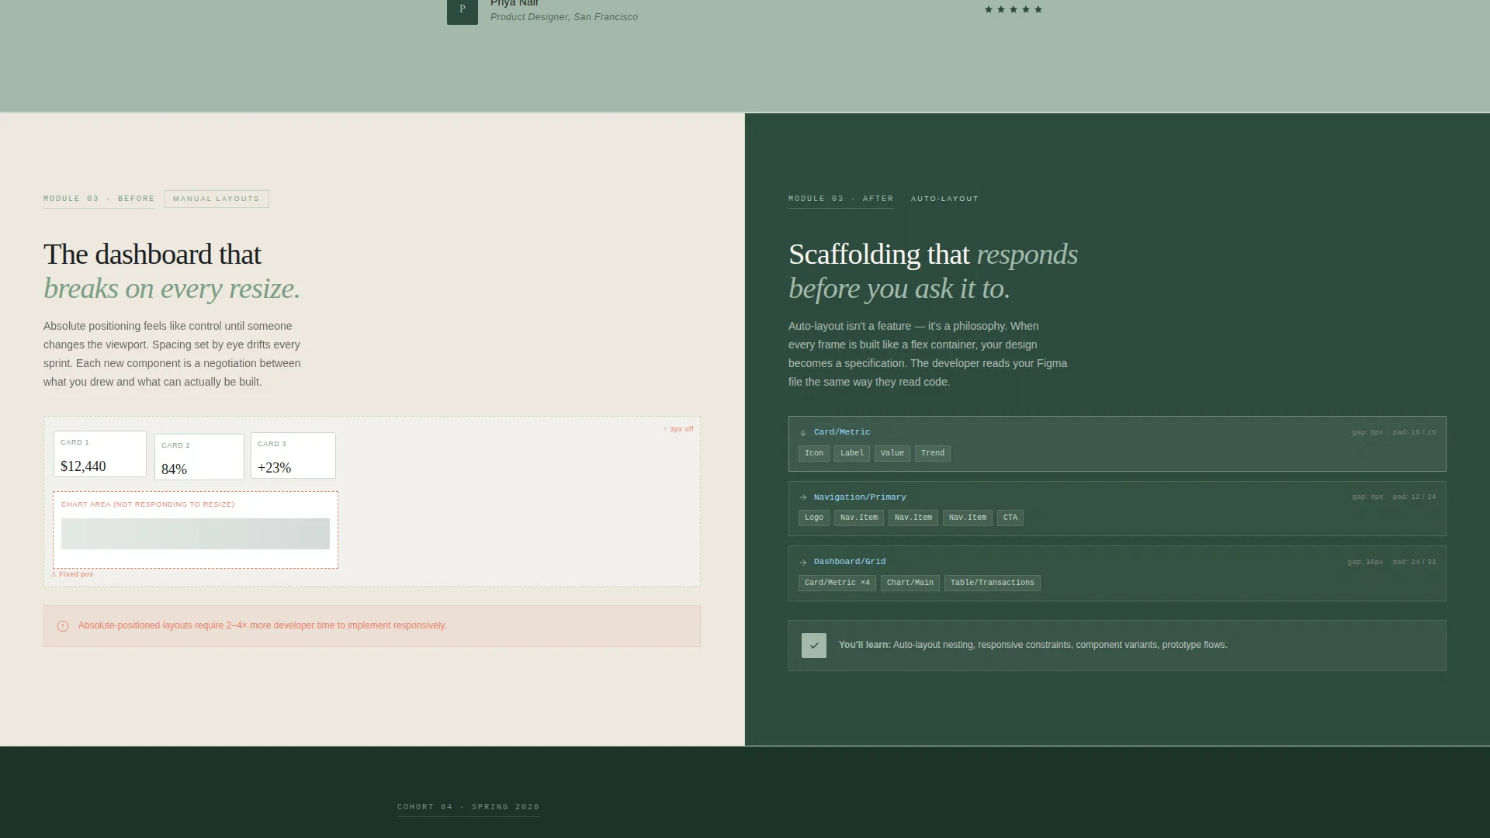
Task: Click the Dashboard/Grid component name
Action: 850,562
